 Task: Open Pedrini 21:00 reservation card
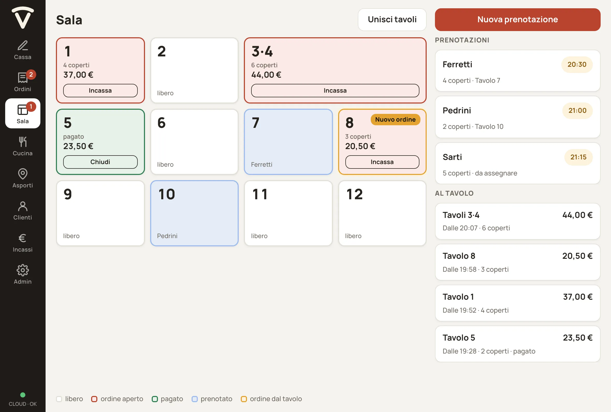pyautogui.click(x=518, y=117)
